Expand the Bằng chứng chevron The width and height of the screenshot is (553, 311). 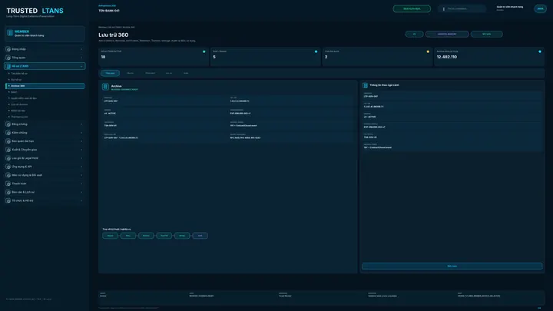coord(81,124)
